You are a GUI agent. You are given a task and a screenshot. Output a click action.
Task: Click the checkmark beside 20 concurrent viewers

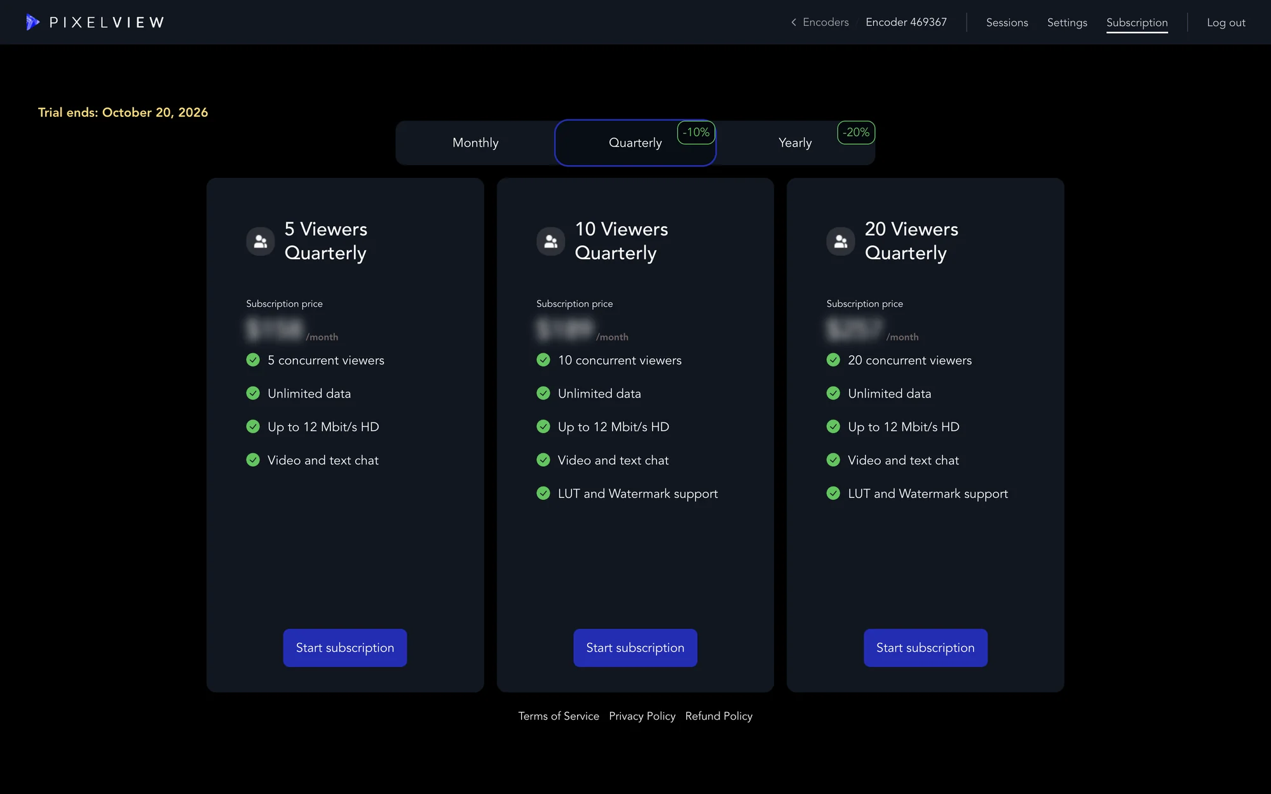tap(833, 360)
